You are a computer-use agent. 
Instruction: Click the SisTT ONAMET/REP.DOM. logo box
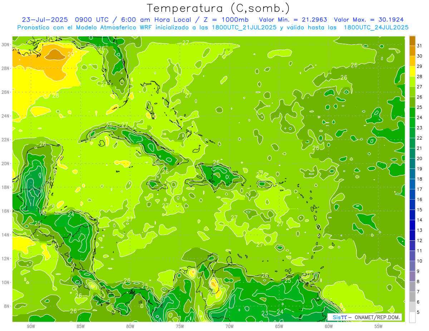point(364,317)
